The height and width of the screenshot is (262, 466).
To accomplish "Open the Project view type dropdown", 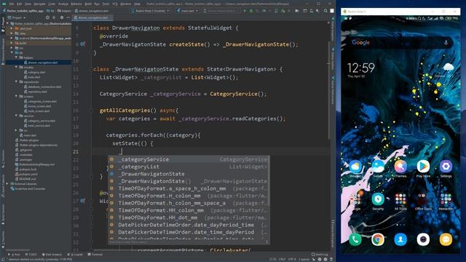I will point(18,17).
